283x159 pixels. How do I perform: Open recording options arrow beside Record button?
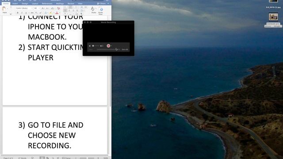click(111, 46)
